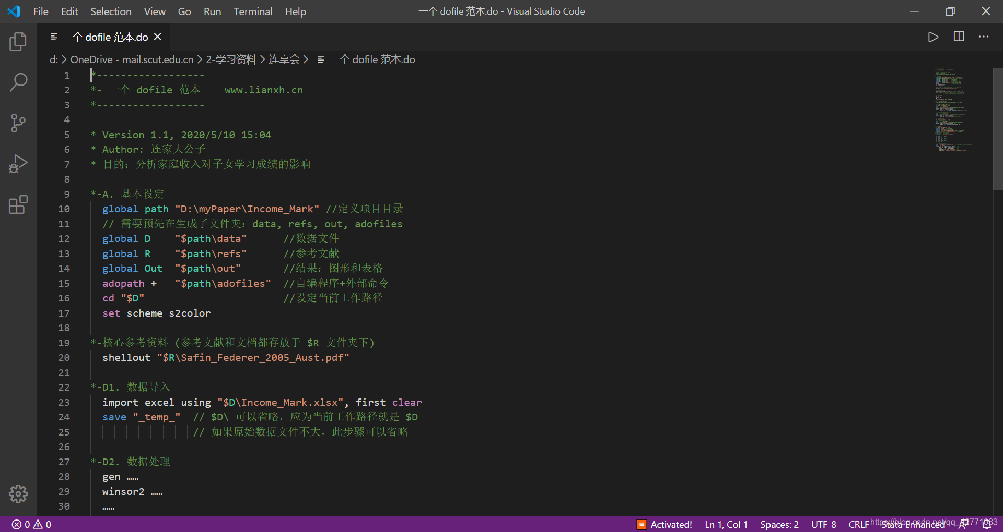Click the Stata badge beside Activated!

coord(642,524)
